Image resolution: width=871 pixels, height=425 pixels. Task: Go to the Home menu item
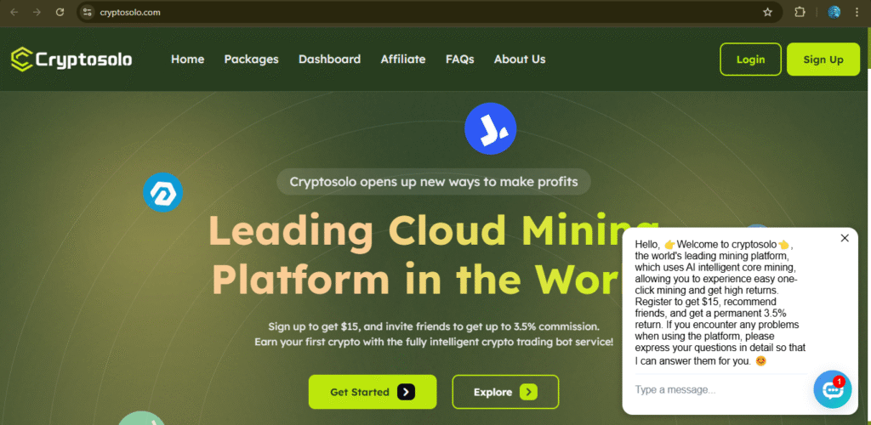[188, 59]
